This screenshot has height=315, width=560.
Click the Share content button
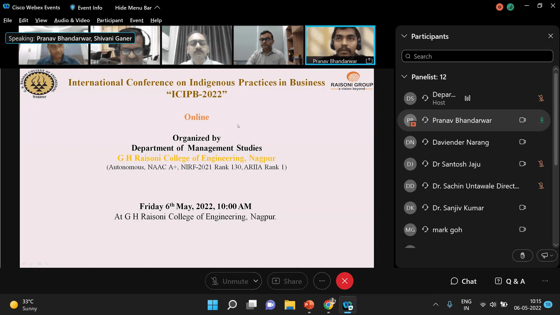click(287, 281)
